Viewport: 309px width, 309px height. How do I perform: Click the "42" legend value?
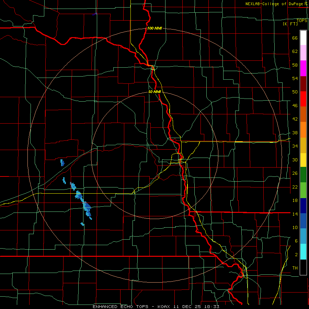point(295,119)
